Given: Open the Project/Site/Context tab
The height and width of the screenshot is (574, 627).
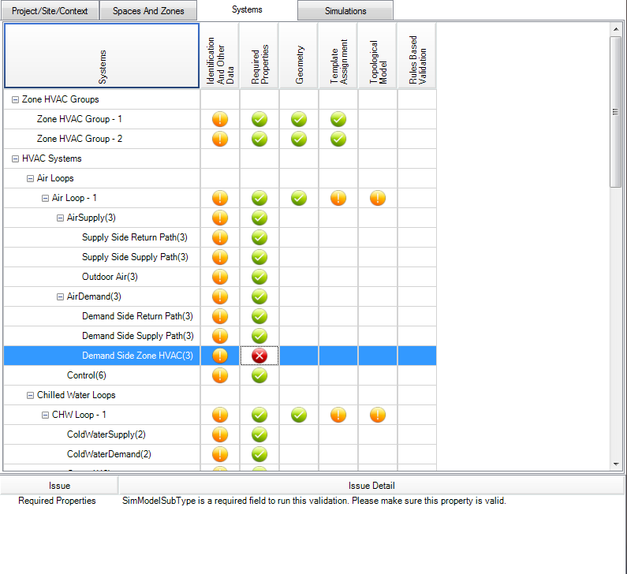Looking at the screenshot, I should point(50,11).
